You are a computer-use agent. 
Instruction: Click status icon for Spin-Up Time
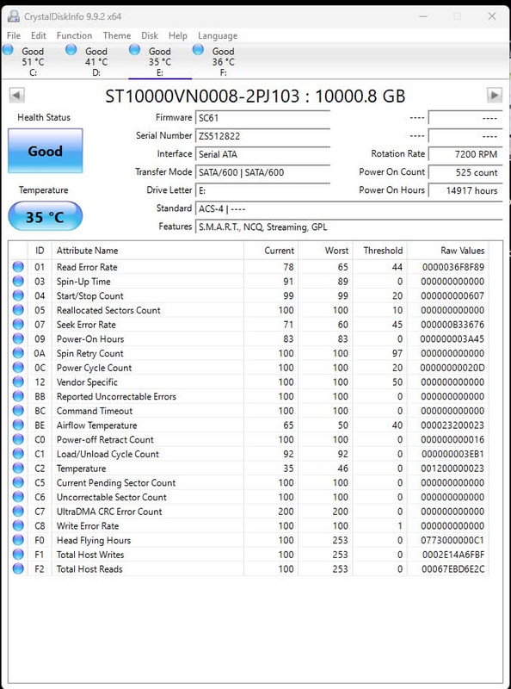tap(18, 282)
